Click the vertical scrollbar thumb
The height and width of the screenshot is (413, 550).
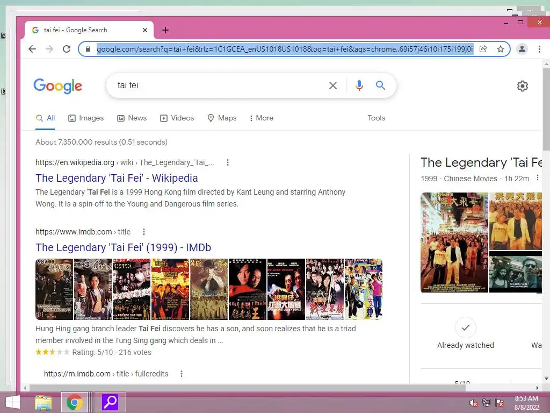546,109
